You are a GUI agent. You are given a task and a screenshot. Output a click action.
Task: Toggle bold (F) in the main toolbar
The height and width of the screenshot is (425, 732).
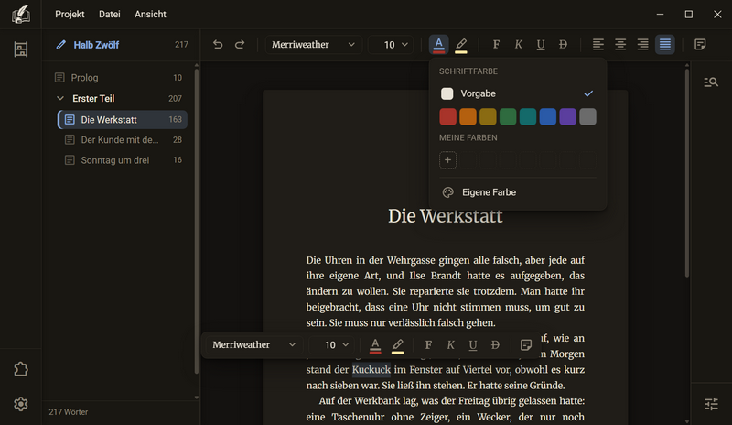pos(496,44)
